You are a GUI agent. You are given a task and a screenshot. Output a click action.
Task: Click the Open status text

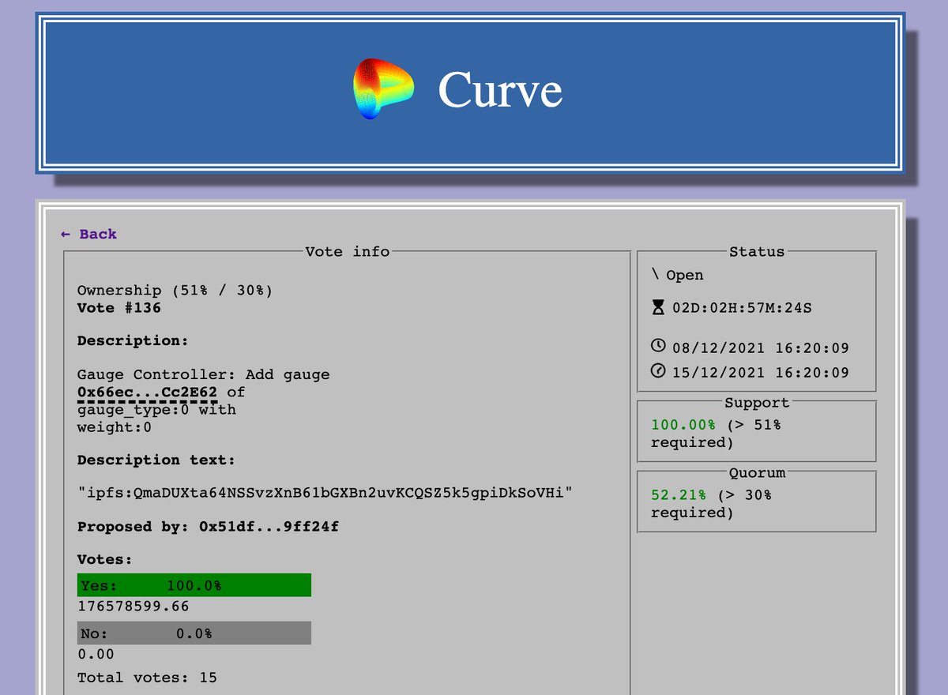coord(684,275)
